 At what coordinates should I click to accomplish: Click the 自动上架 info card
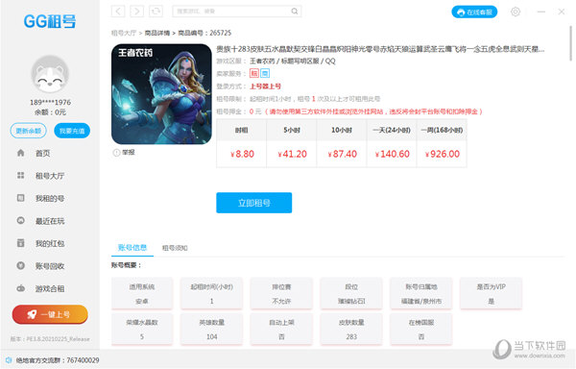coord(281,330)
